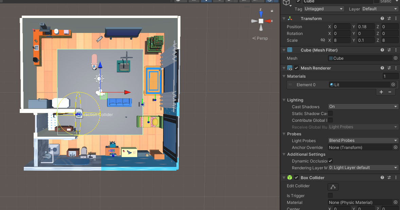
Task: Click the blue Z axis cone on gizmo
Action: 260,14
